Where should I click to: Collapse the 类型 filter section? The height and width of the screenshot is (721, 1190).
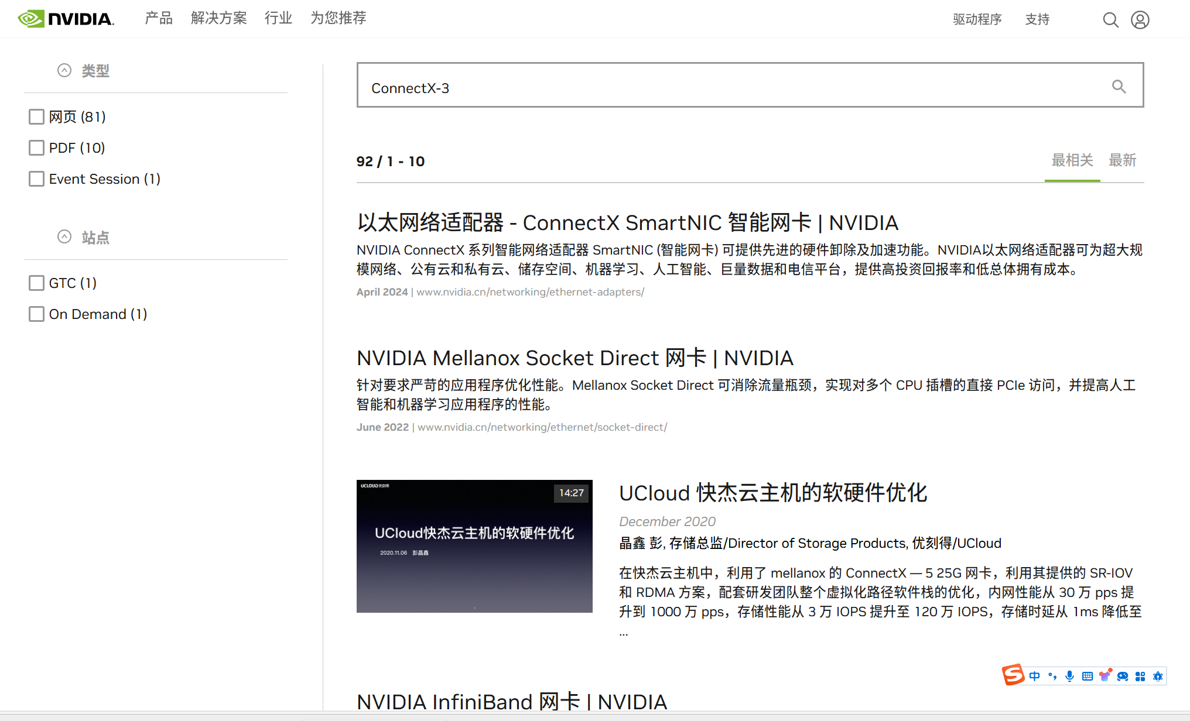point(64,70)
